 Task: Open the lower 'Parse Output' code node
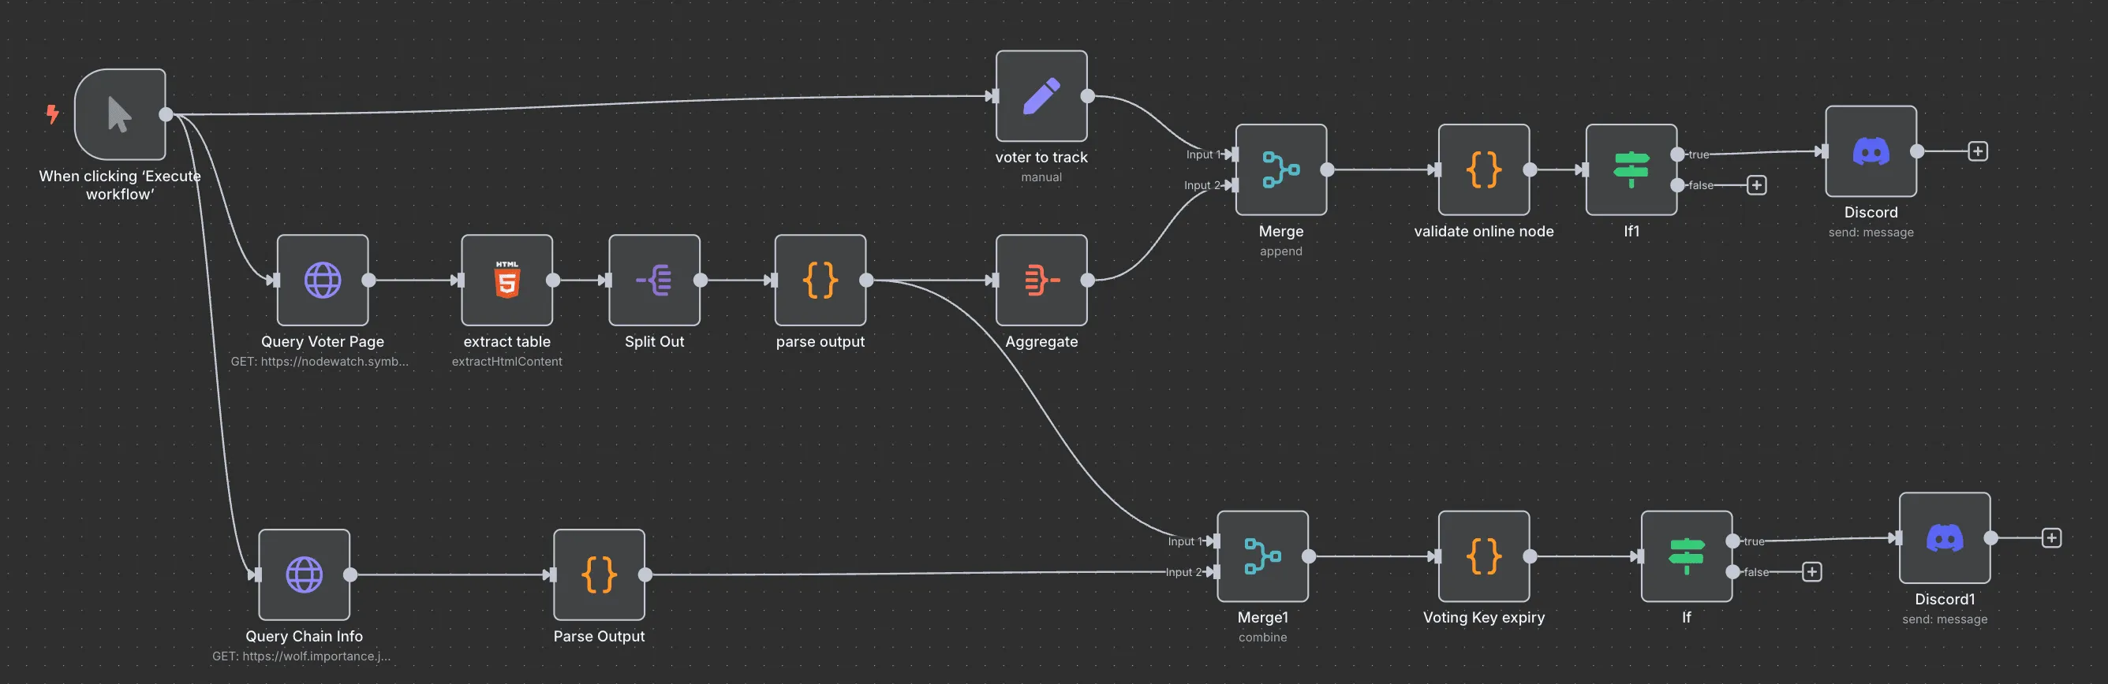599,574
